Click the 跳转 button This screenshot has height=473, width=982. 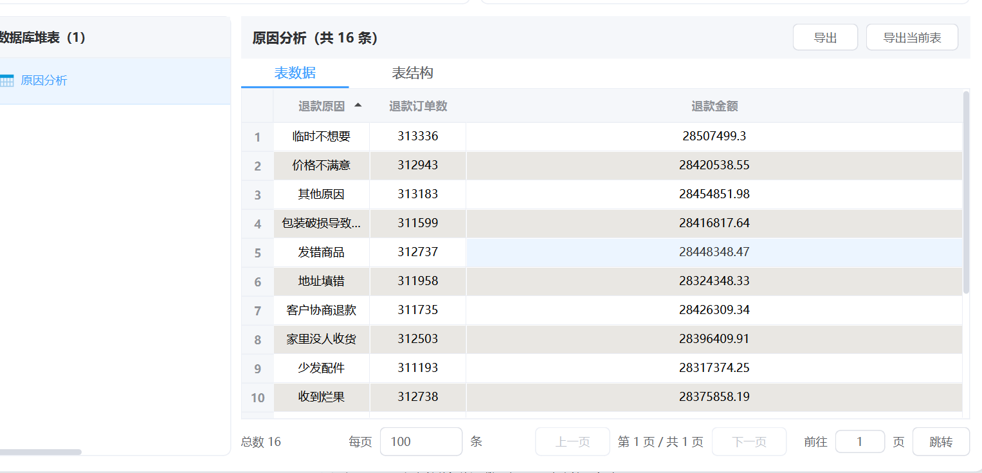pyautogui.click(x=940, y=442)
